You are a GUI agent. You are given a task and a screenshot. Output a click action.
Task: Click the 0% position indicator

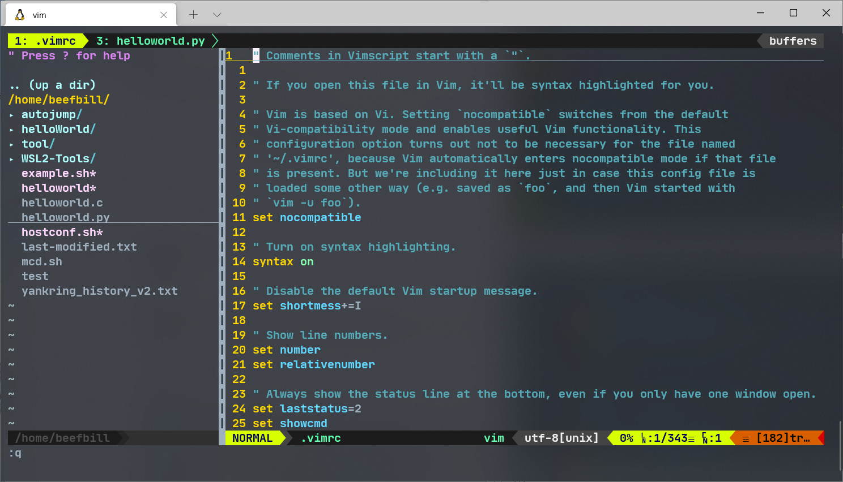tap(626, 438)
